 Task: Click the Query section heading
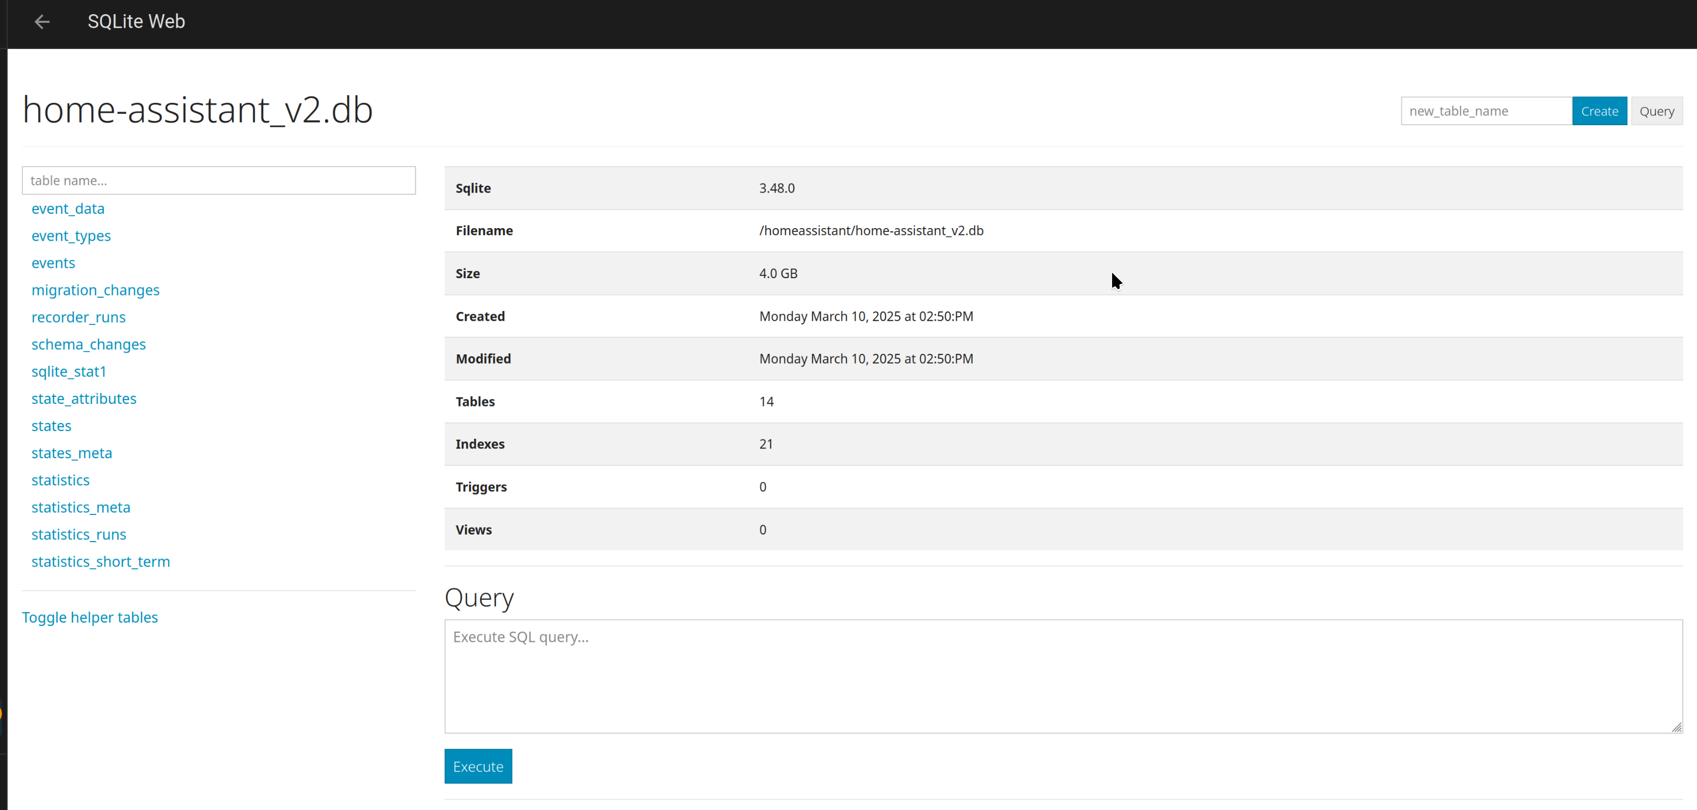479,598
